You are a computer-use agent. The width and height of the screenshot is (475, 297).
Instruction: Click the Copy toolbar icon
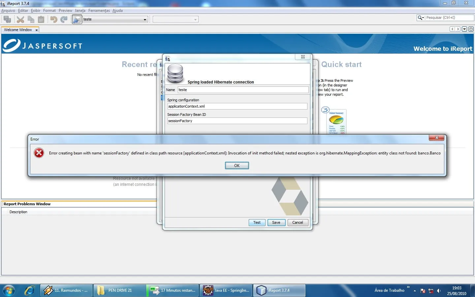31,19
